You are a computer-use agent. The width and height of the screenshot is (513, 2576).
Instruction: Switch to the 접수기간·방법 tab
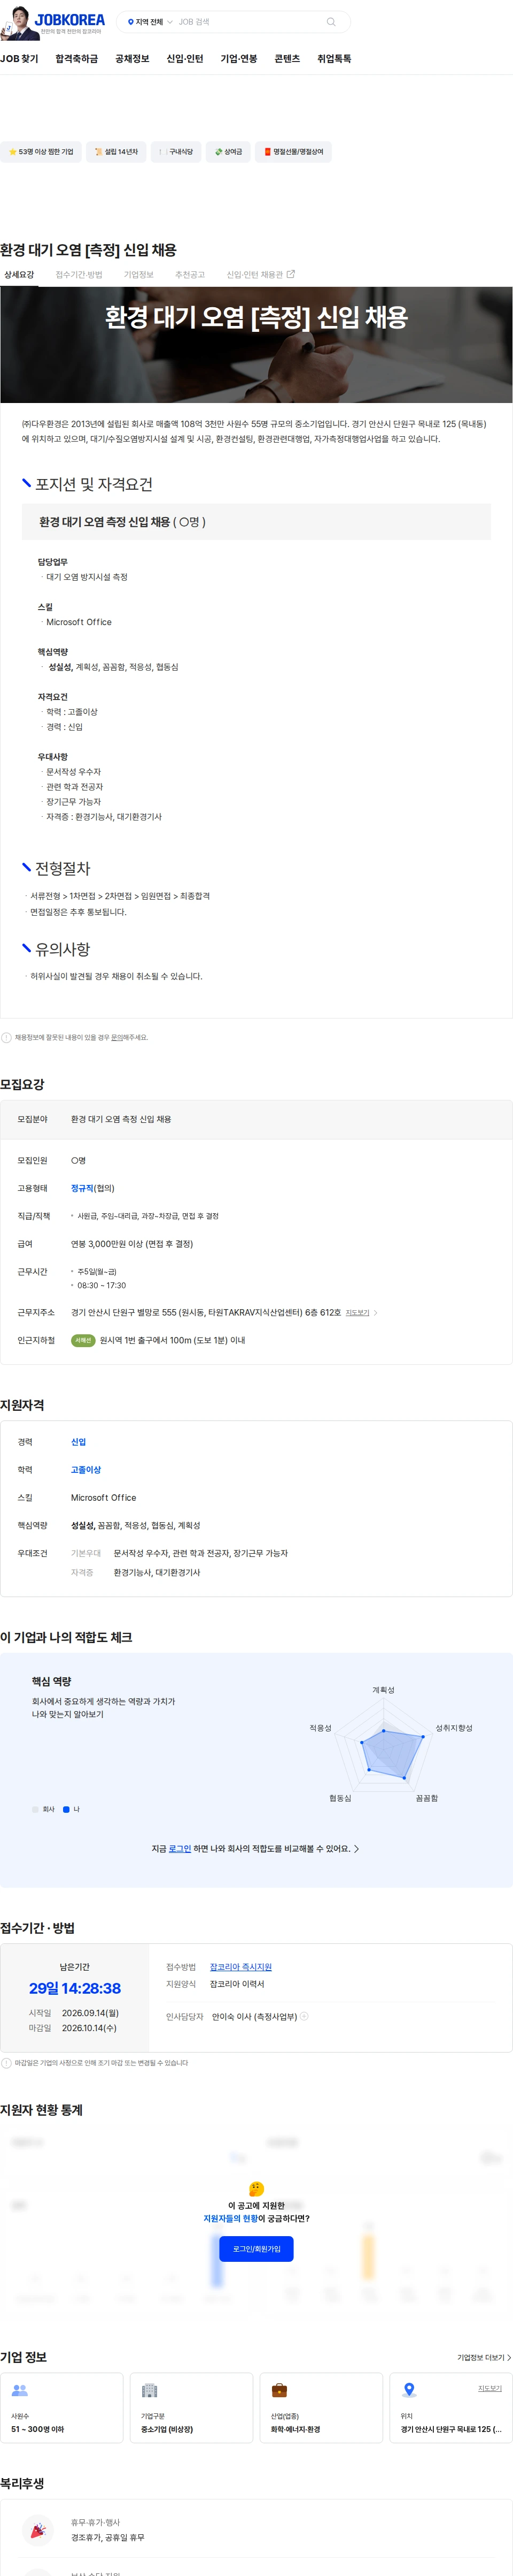coord(79,274)
